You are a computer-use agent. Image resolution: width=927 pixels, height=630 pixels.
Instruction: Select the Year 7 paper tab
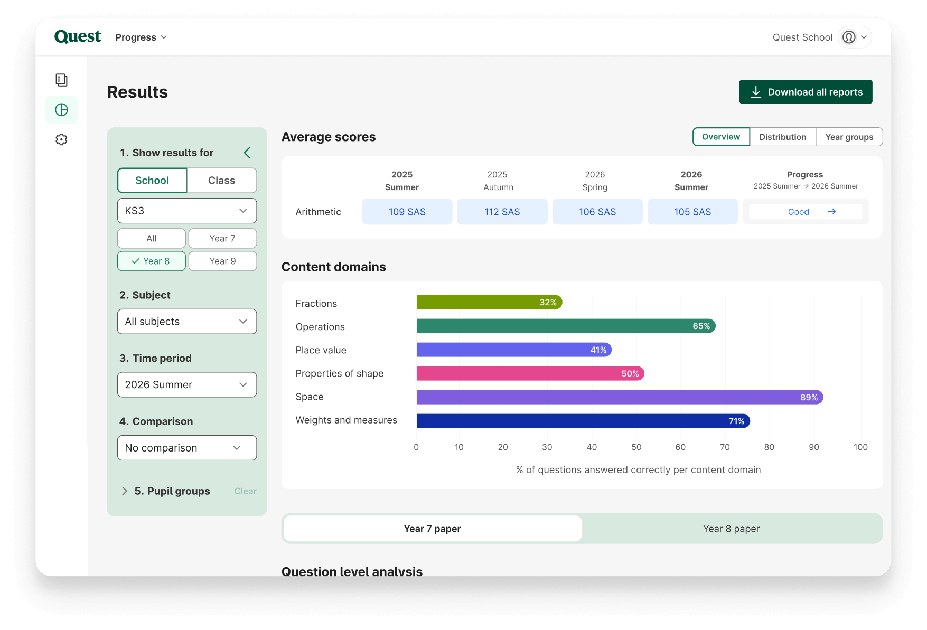tap(433, 529)
